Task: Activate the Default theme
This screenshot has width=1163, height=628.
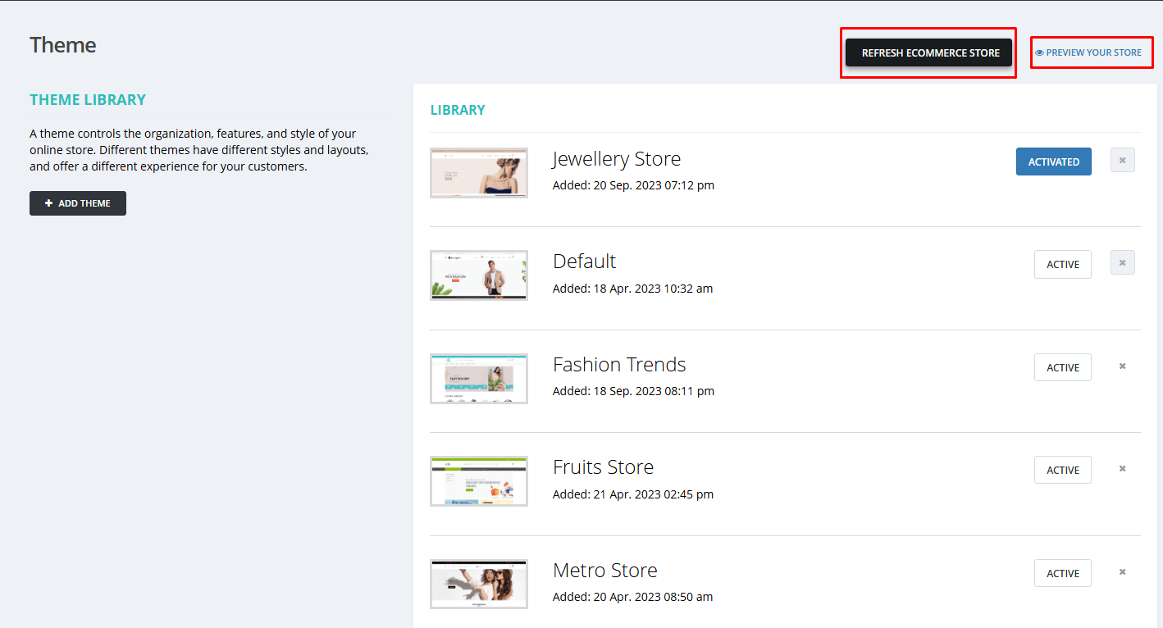Action: tap(1062, 265)
